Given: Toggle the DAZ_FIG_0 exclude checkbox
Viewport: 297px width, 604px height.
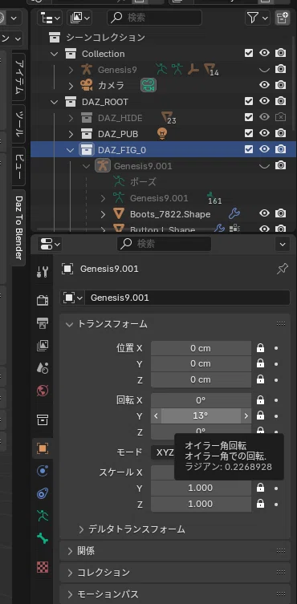Looking at the screenshot, I should tap(249, 149).
